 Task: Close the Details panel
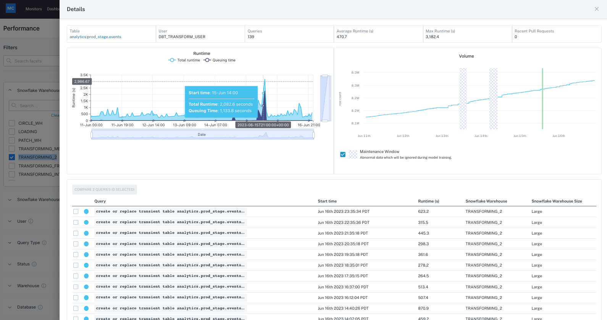click(596, 9)
